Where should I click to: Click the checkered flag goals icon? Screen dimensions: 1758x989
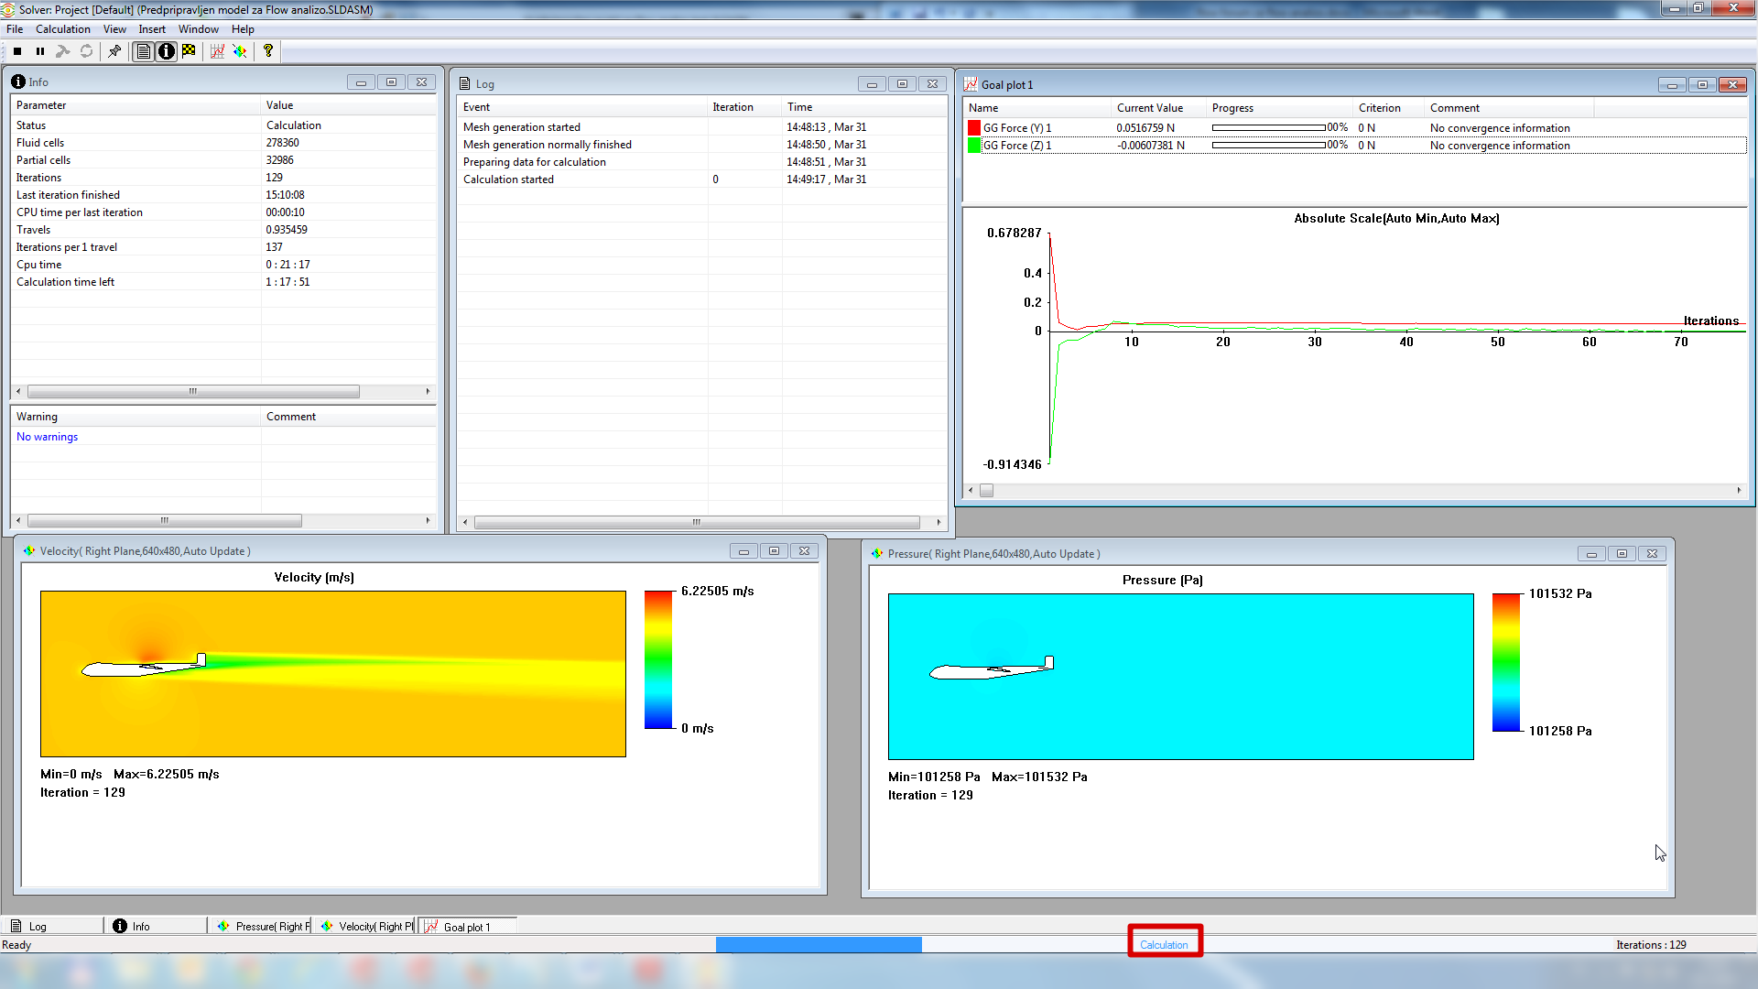[x=189, y=51]
